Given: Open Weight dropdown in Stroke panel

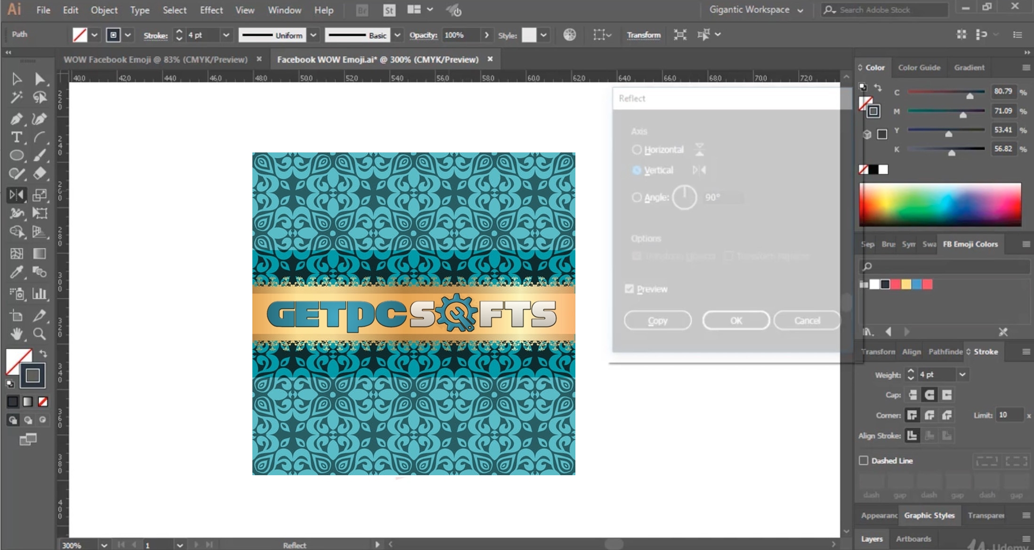Looking at the screenshot, I should click(x=962, y=375).
